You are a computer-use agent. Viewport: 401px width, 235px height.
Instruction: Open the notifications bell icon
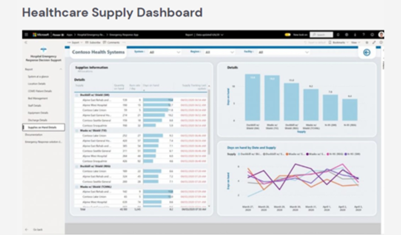tap(339, 35)
